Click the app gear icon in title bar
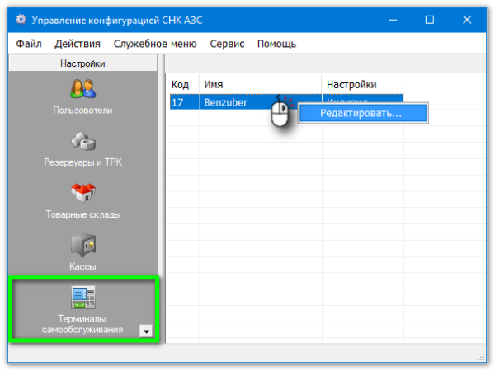This screenshot has width=495, height=371. coord(21,19)
